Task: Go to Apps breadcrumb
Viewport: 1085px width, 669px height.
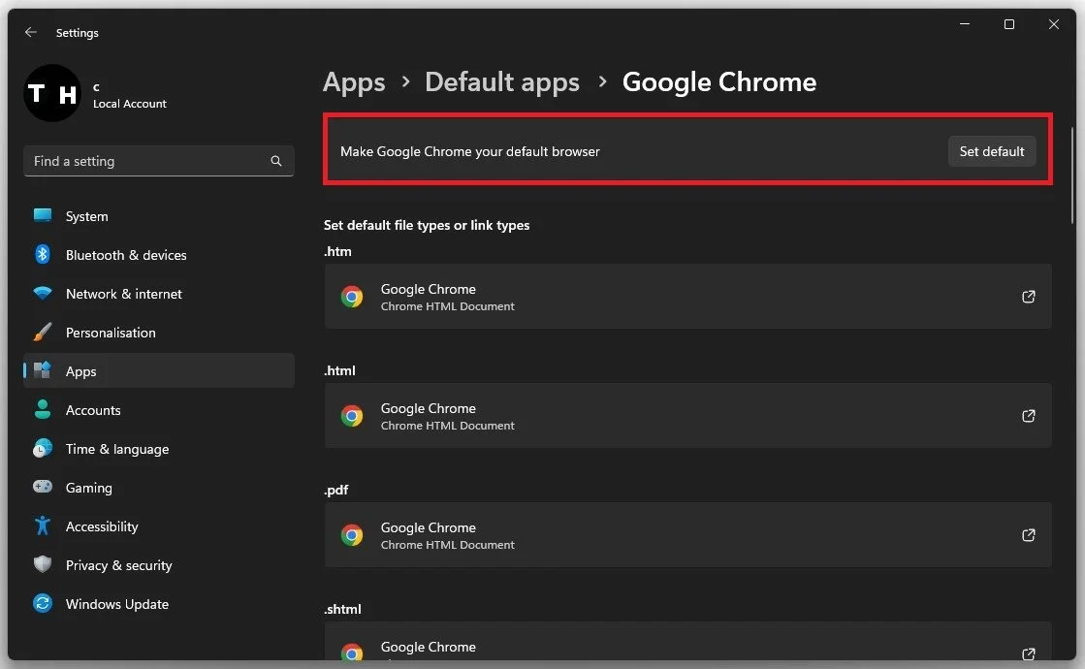Action: coord(354,82)
